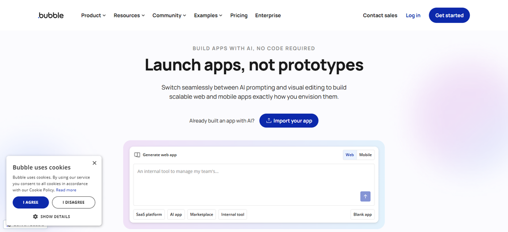Click 'Already built an app with AI?' text
This screenshot has height=232, width=508.
click(222, 120)
